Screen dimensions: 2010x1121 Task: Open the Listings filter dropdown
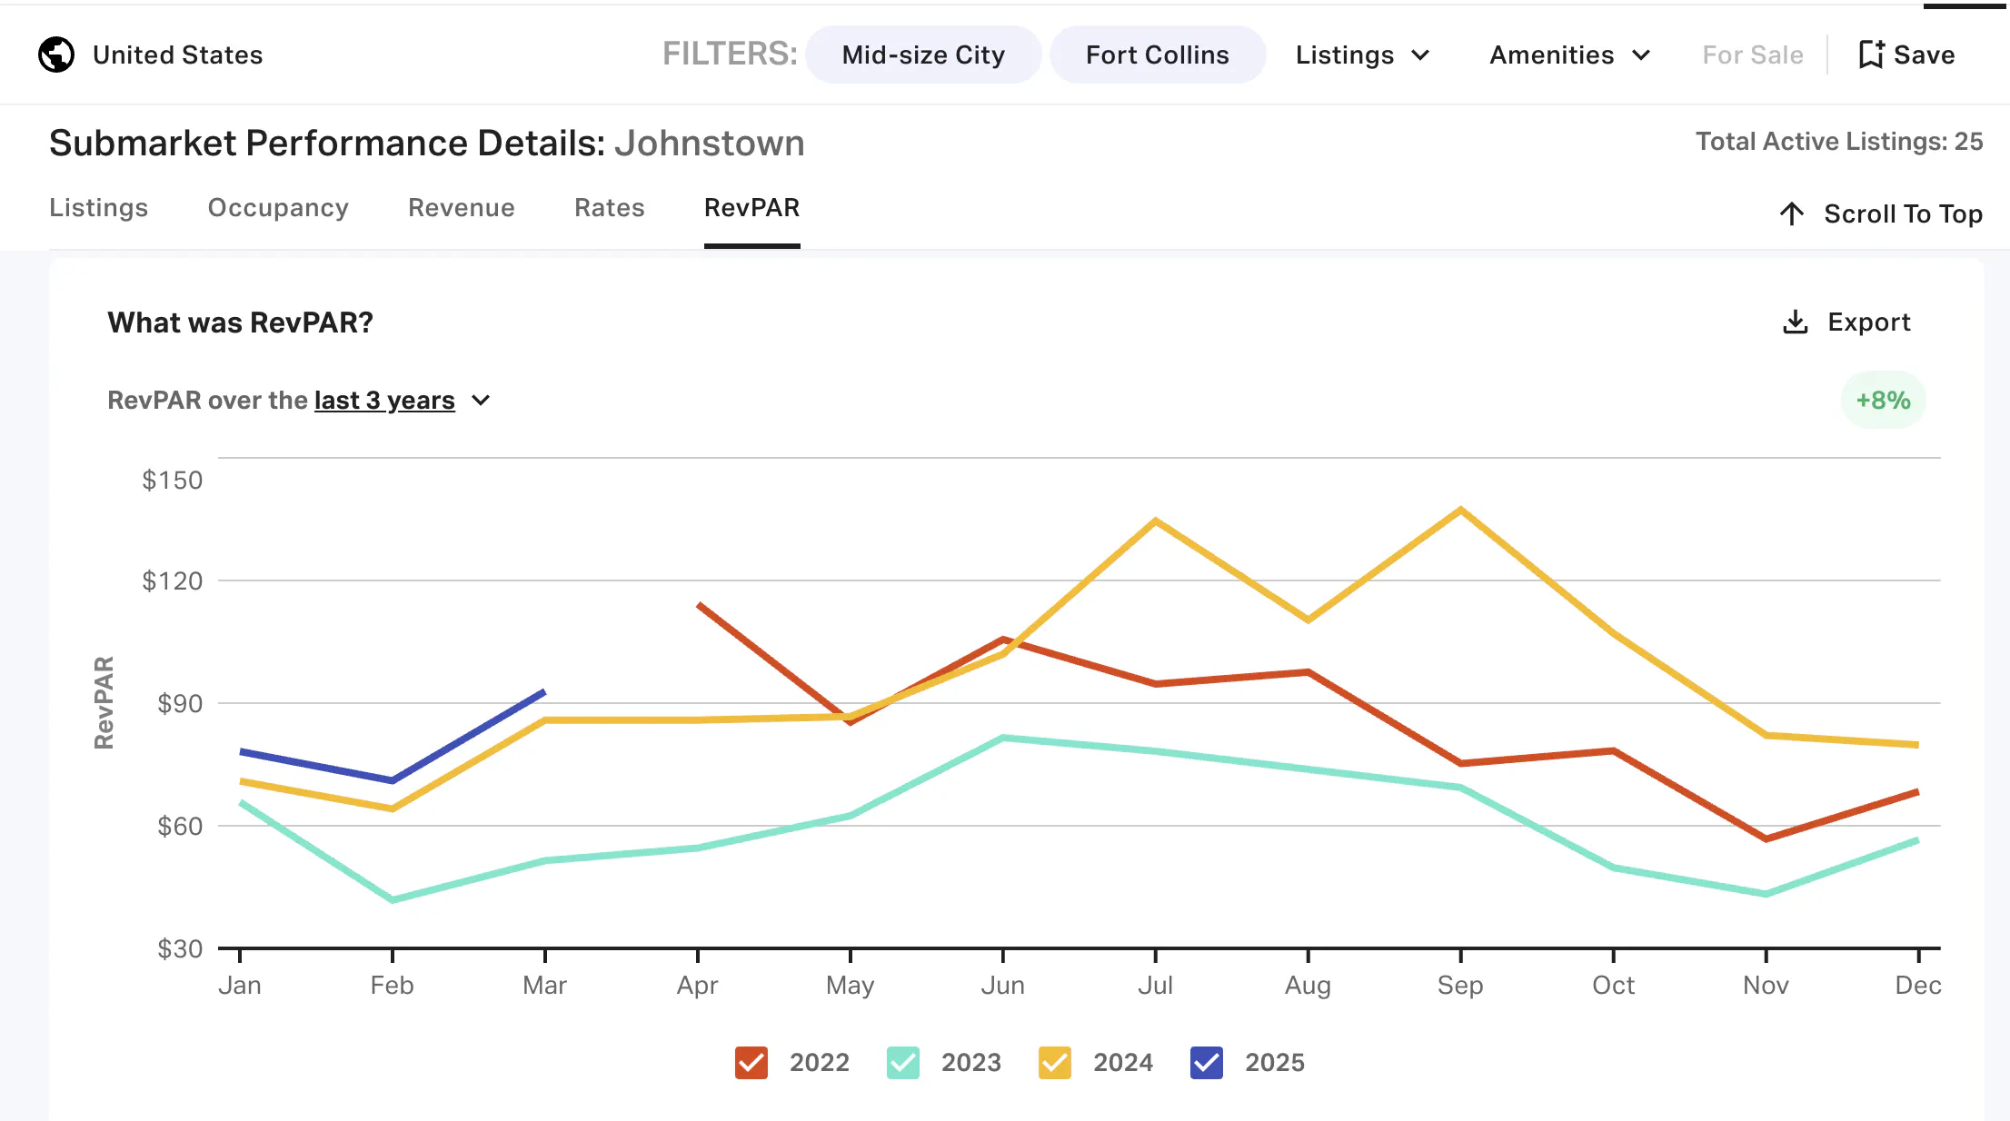tap(1363, 55)
